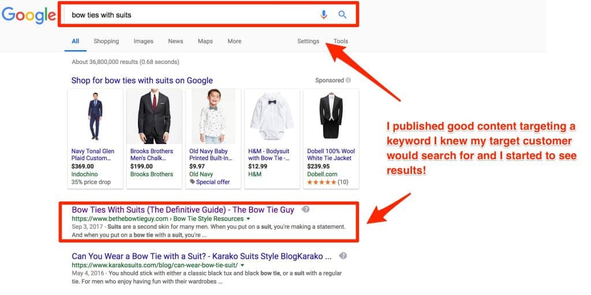Open the bethebowtieguy.com URL dropdown arrow
591x295 pixels.
pos(248,219)
